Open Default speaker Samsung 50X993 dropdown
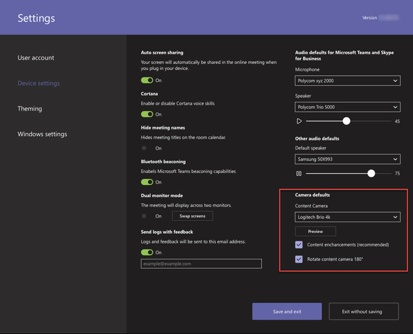The image size is (413, 334). (x=347, y=159)
